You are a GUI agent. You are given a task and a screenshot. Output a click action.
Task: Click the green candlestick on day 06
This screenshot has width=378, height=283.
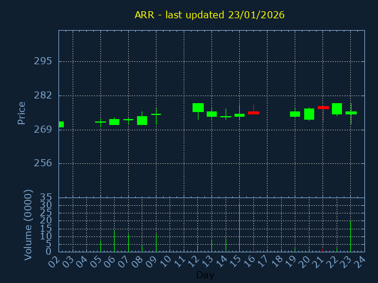(x=114, y=122)
